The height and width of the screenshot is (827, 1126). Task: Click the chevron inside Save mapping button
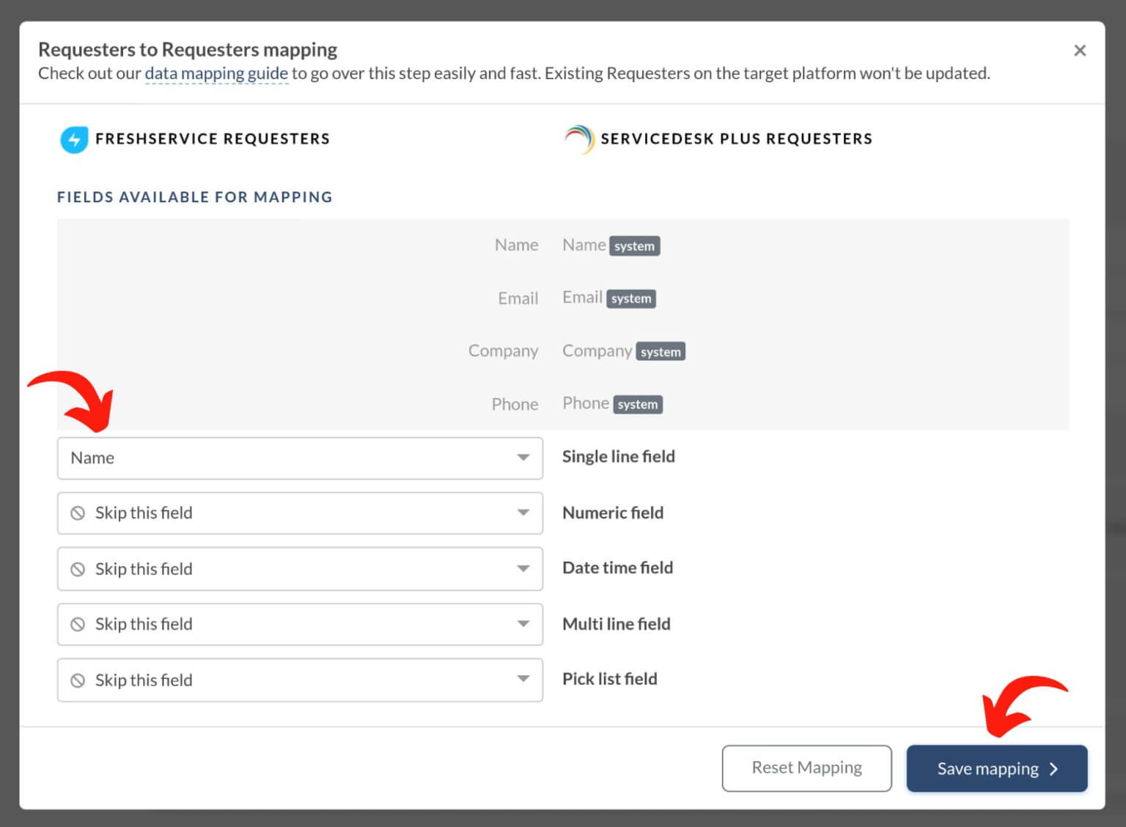[x=1054, y=768]
